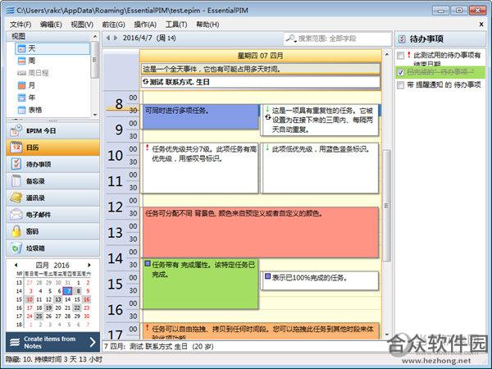Click scroll down arrow of day schedule
The image size is (492, 369).
click(387, 335)
